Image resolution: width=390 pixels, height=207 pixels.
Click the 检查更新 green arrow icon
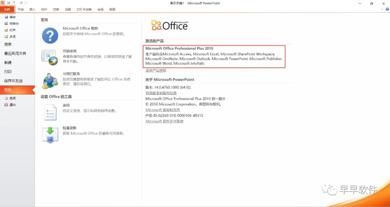click(x=50, y=135)
